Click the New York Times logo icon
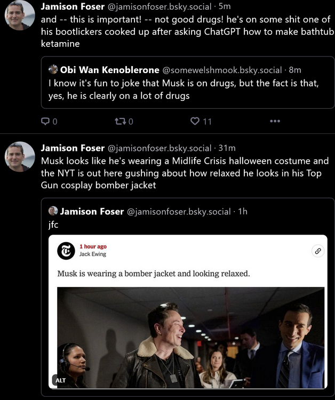This screenshot has height=400, width=335. pyautogui.click(x=66, y=251)
